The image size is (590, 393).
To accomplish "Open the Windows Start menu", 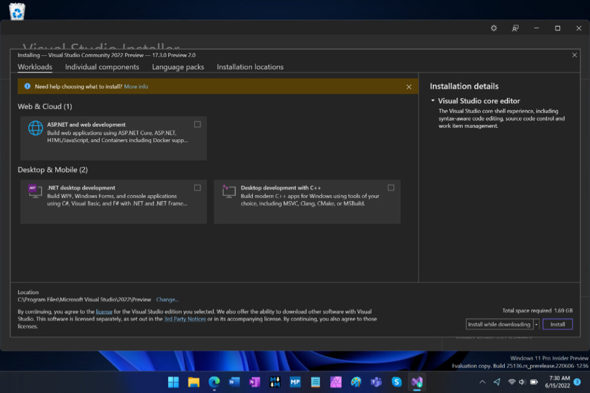I will click(x=173, y=382).
